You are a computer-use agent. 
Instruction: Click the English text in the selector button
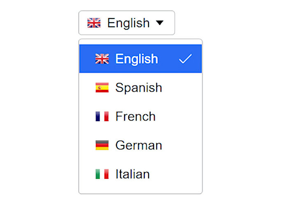[x=128, y=23]
